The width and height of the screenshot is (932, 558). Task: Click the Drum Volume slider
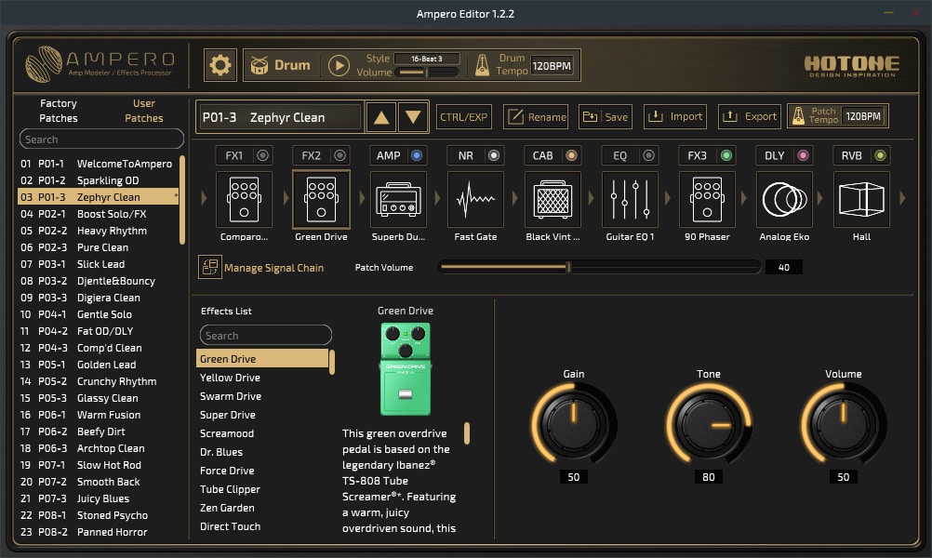click(x=428, y=73)
